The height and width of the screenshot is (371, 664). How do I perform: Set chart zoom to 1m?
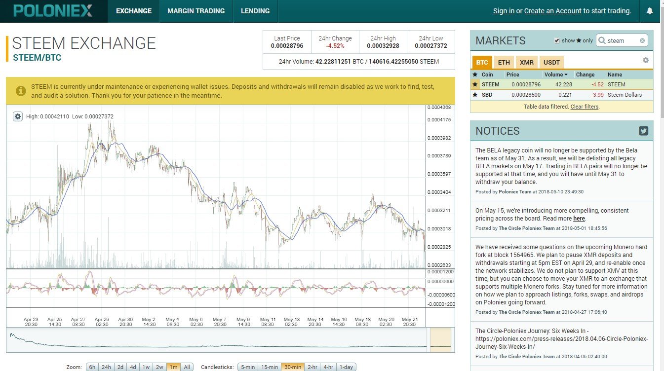(173, 367)
